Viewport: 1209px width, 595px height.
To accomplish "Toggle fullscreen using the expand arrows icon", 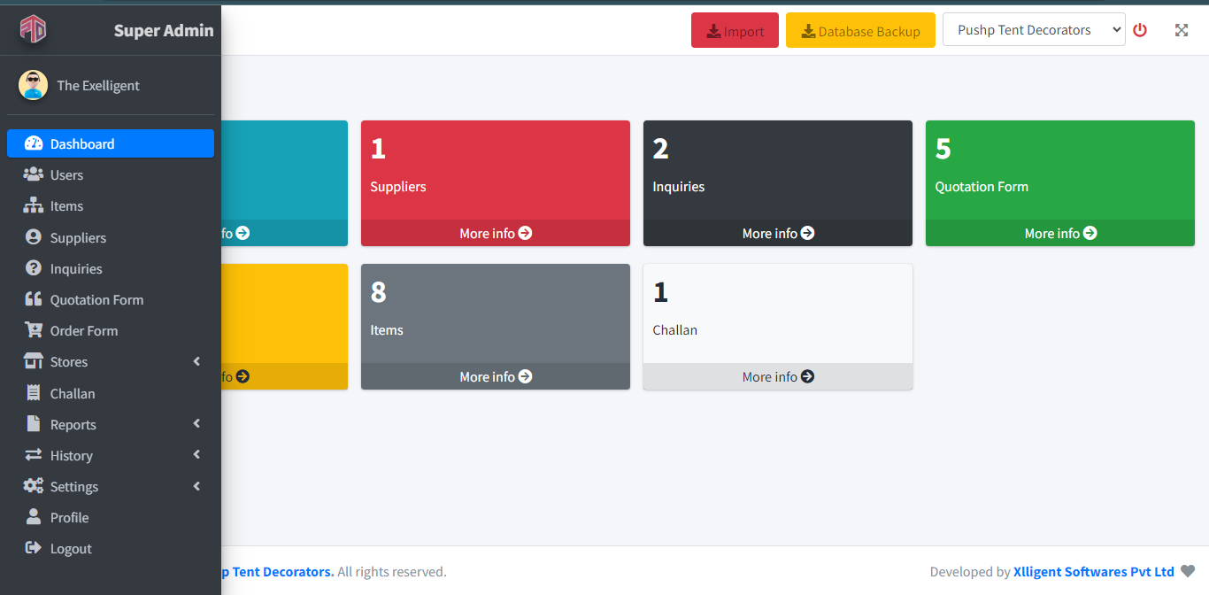I will coord(1181,30).
